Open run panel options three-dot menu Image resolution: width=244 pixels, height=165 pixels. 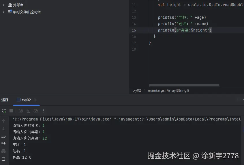237,100
